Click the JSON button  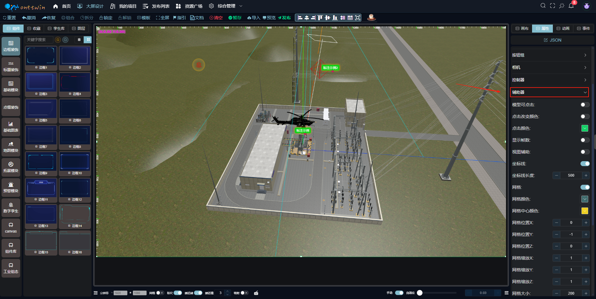553,40
